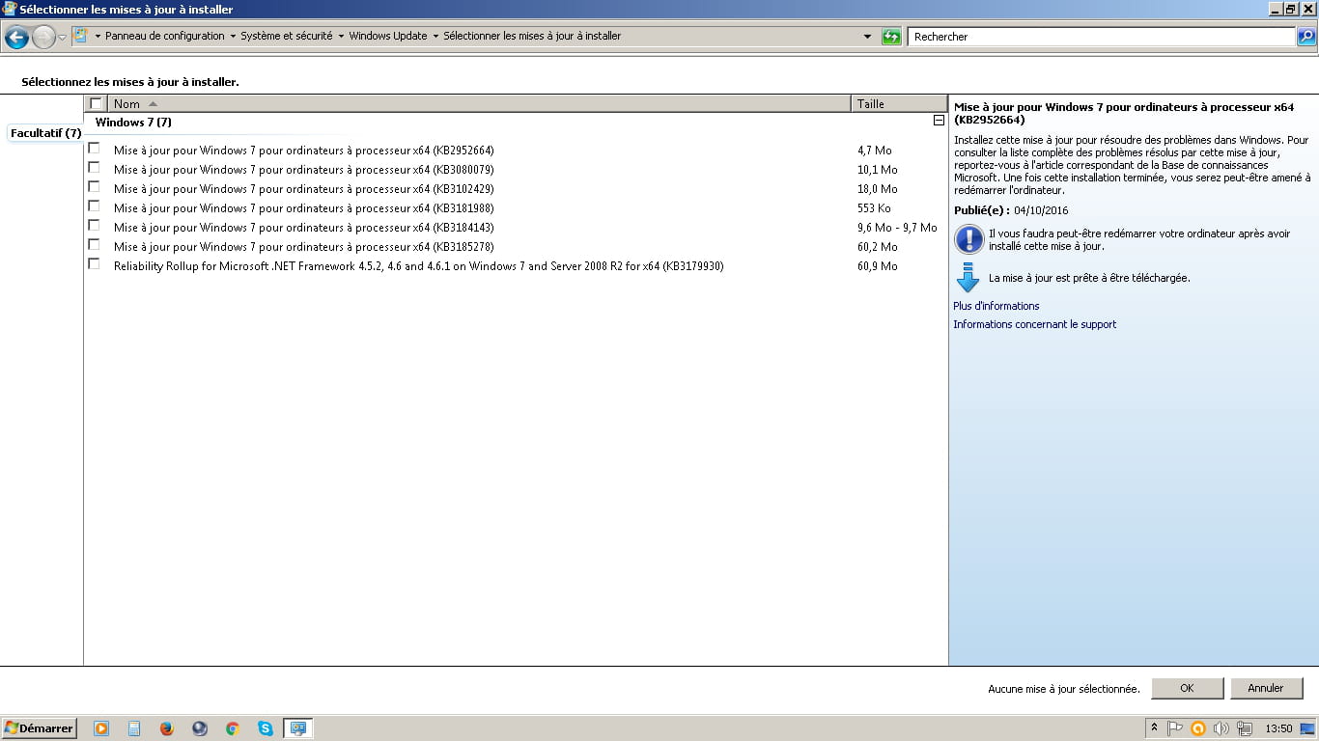
Task: Open the dark globe taskbar icon
Action: tap(200, 728)
